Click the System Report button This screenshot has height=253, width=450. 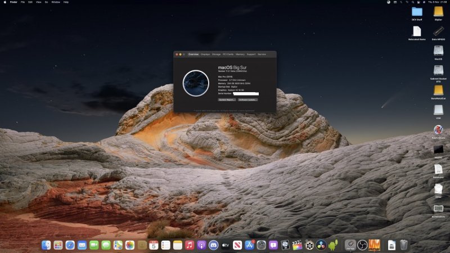pos(227,100)
